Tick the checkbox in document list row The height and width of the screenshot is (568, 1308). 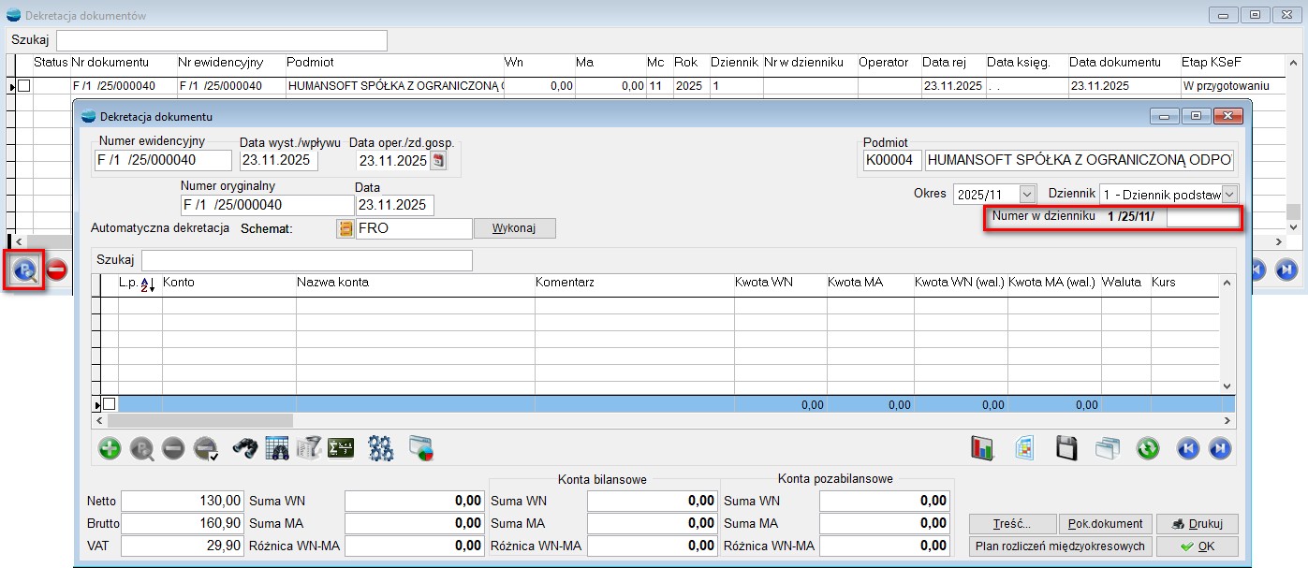coord(24,86)
